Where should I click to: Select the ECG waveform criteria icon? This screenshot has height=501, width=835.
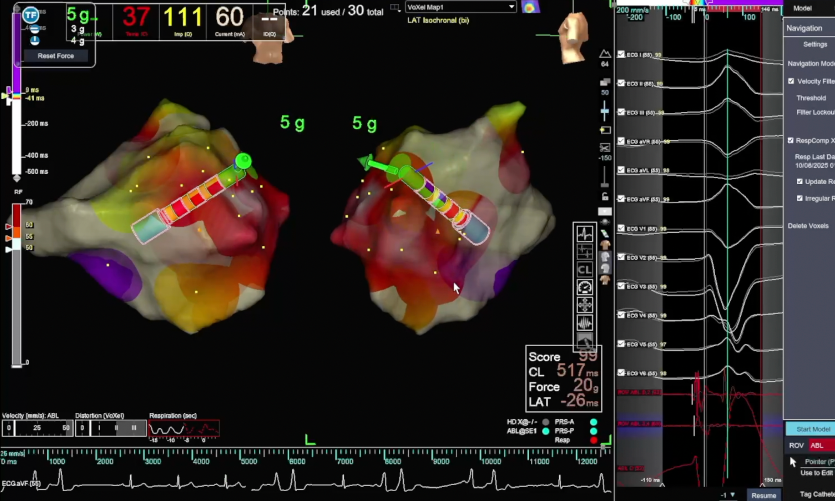[x=584, y=234]
